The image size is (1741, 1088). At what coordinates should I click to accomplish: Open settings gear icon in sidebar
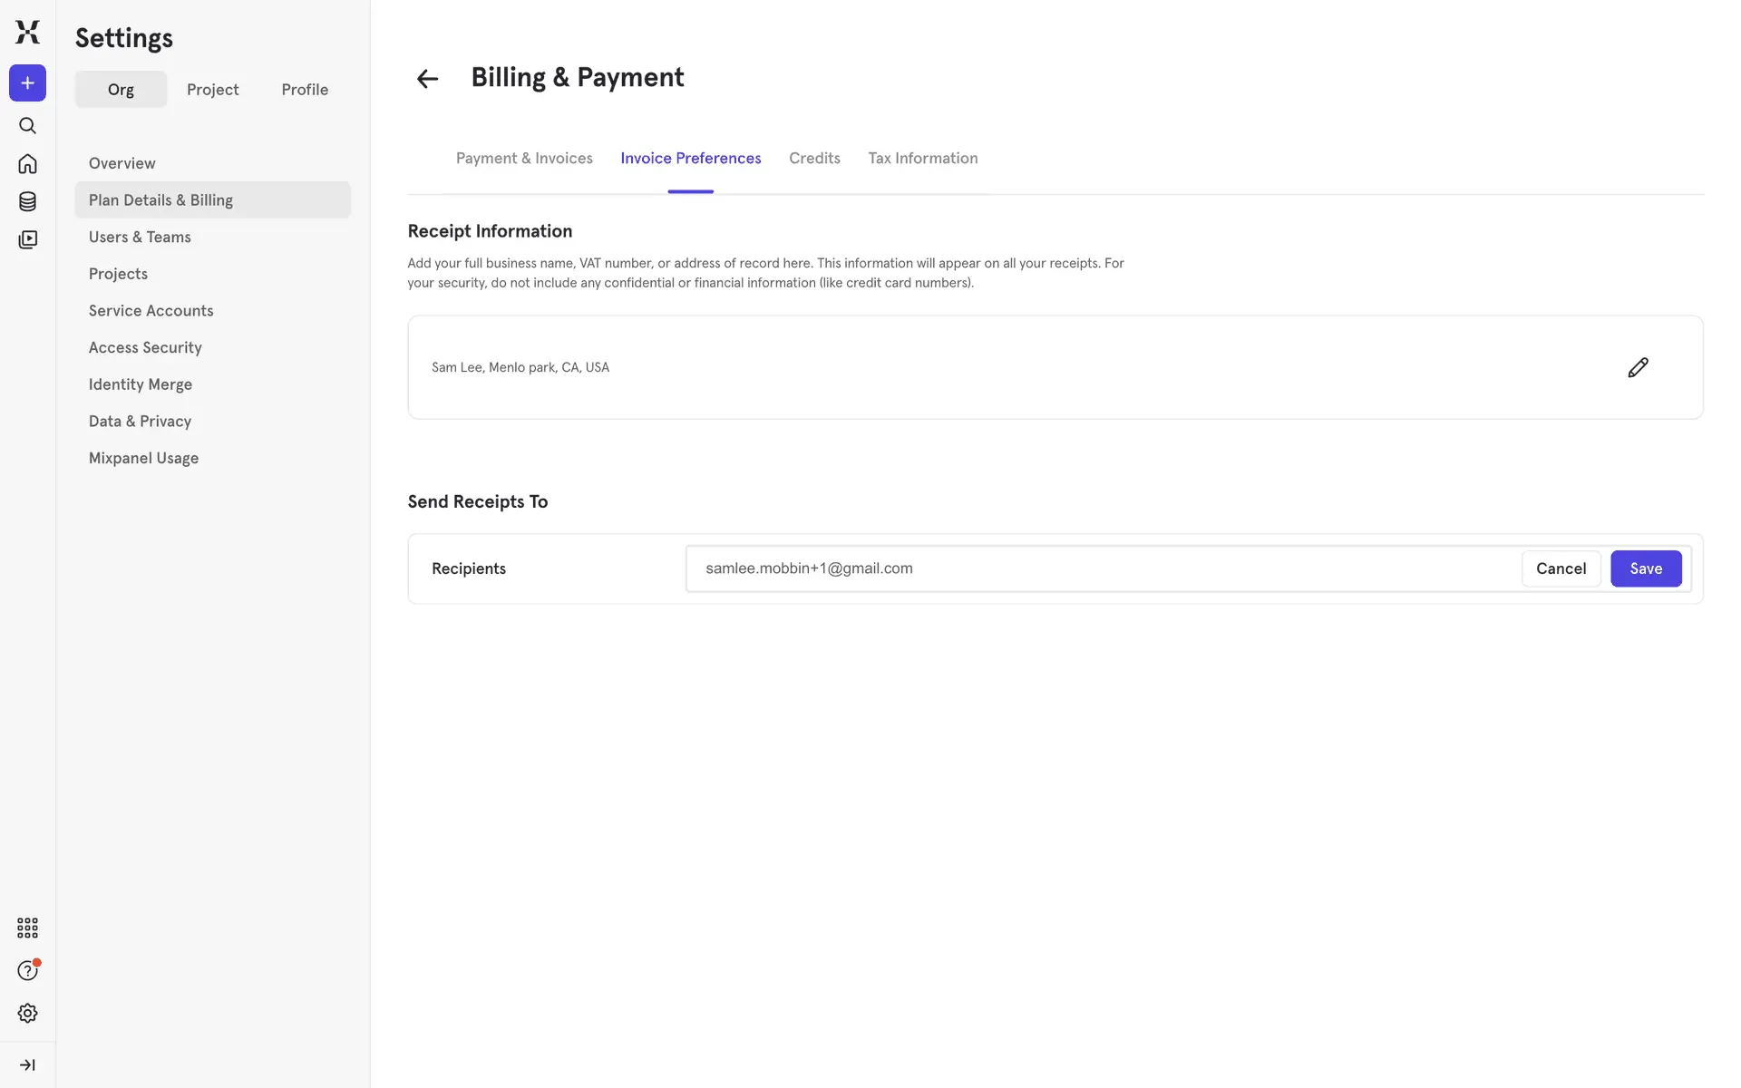27,1013
